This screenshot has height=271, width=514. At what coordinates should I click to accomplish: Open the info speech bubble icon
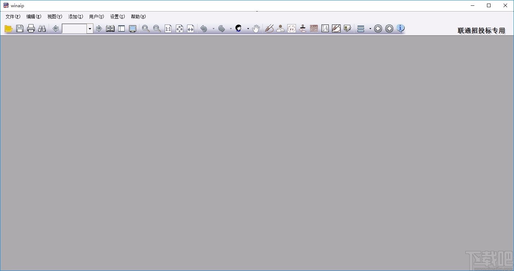tap(400, 28)
